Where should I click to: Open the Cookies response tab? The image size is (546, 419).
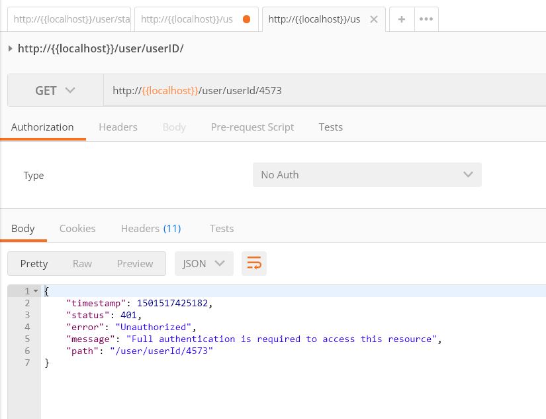coord(77,228)
